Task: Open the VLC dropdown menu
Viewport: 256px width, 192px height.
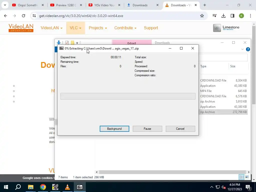Action: coord(75,28)
